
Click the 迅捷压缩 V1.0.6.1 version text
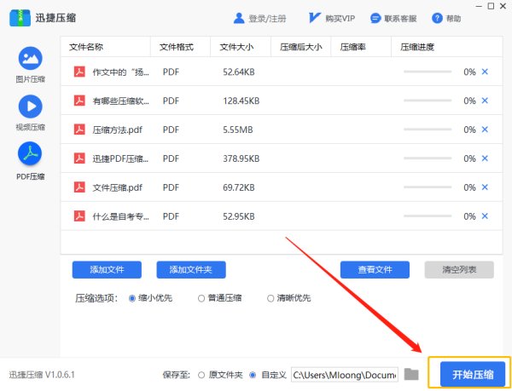(x=42, y=375)
